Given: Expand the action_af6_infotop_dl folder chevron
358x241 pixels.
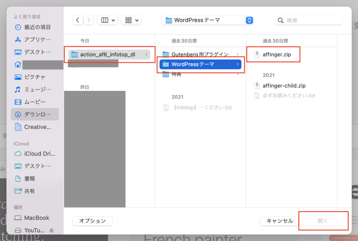Looking at the screenshot, I should tap(146, 55).
